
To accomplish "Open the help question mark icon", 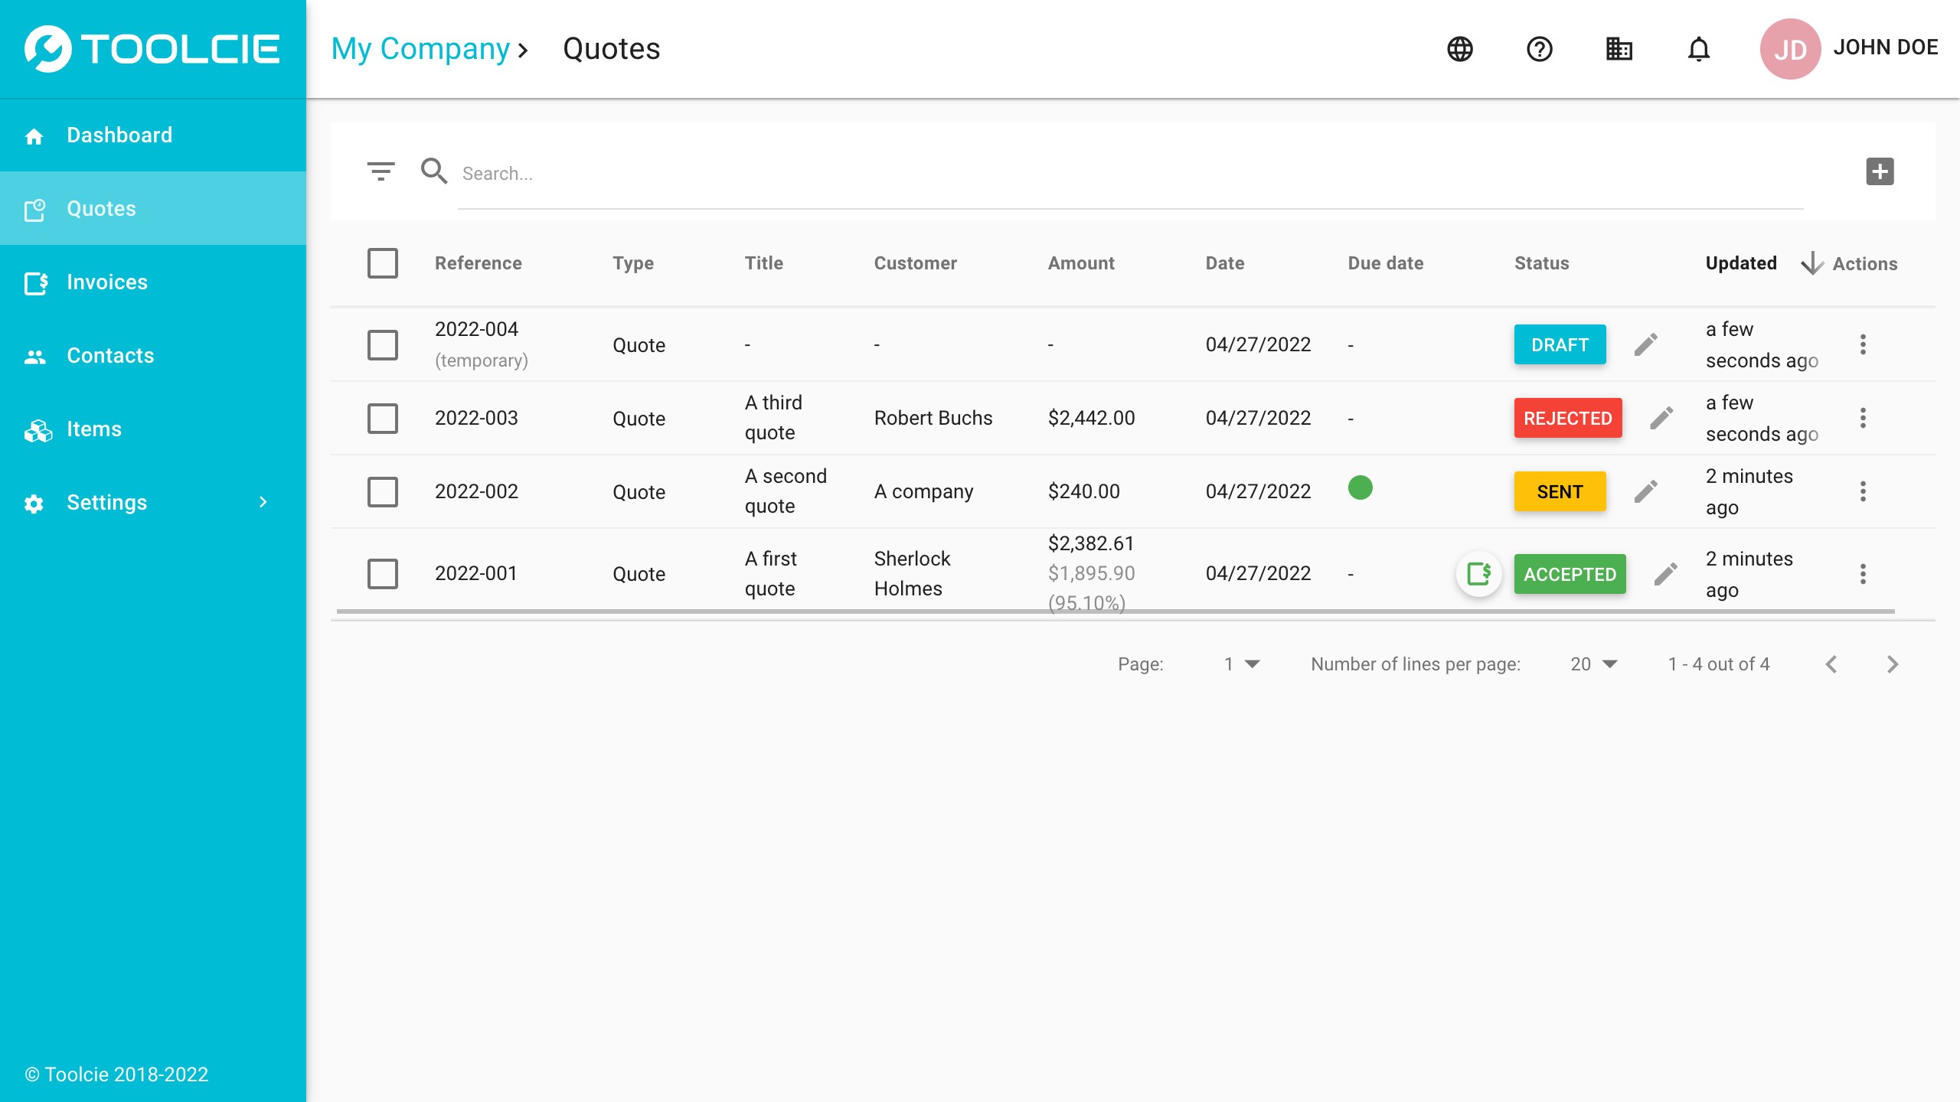I will [1540, 49].
